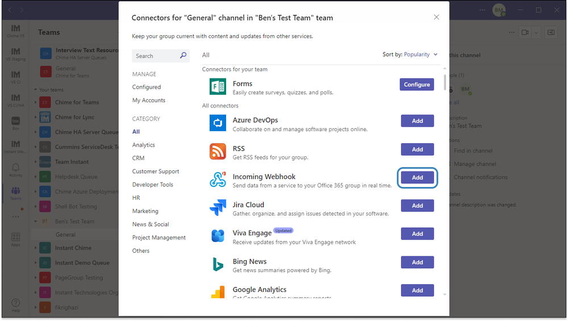Viewport: 568px width, 321px height.
Task: Open Shell Bot Testing team
Action: tap(76, 206)
